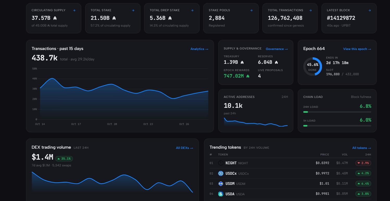The height and width of the screenshot is (201, 390).
Task: Open the Total Transactions card arrow
Action: click(x=311, y=10)
